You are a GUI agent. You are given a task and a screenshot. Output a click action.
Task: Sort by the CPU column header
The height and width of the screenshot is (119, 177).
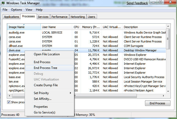(76, 27)
